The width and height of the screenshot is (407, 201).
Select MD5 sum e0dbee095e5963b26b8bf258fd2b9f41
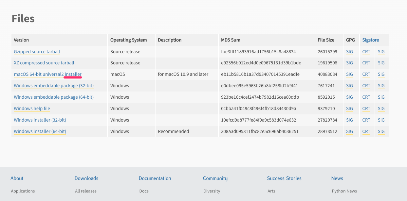click(x=260, y=86)
